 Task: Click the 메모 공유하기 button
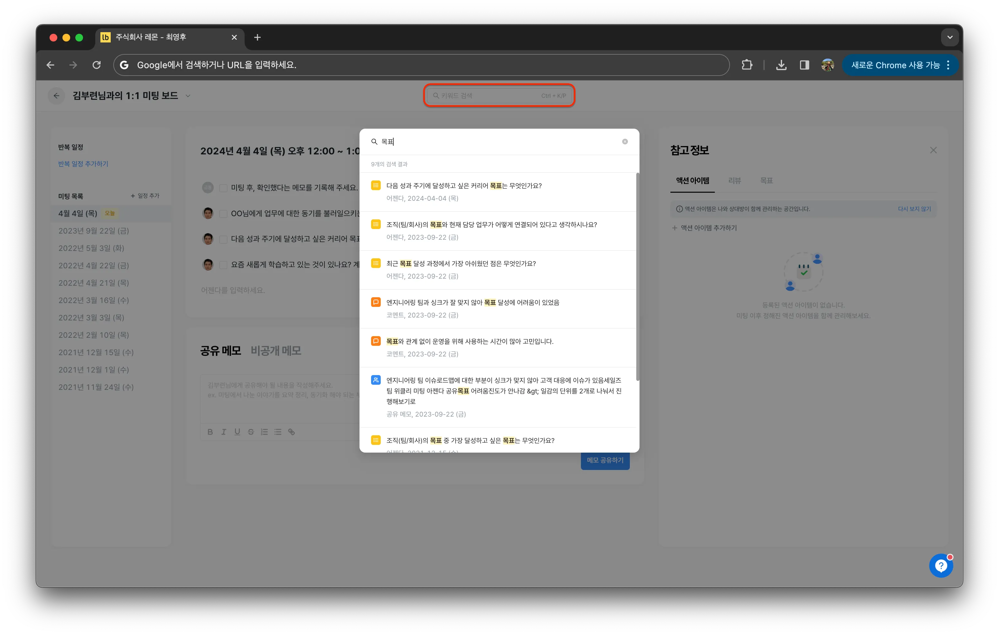605,460
